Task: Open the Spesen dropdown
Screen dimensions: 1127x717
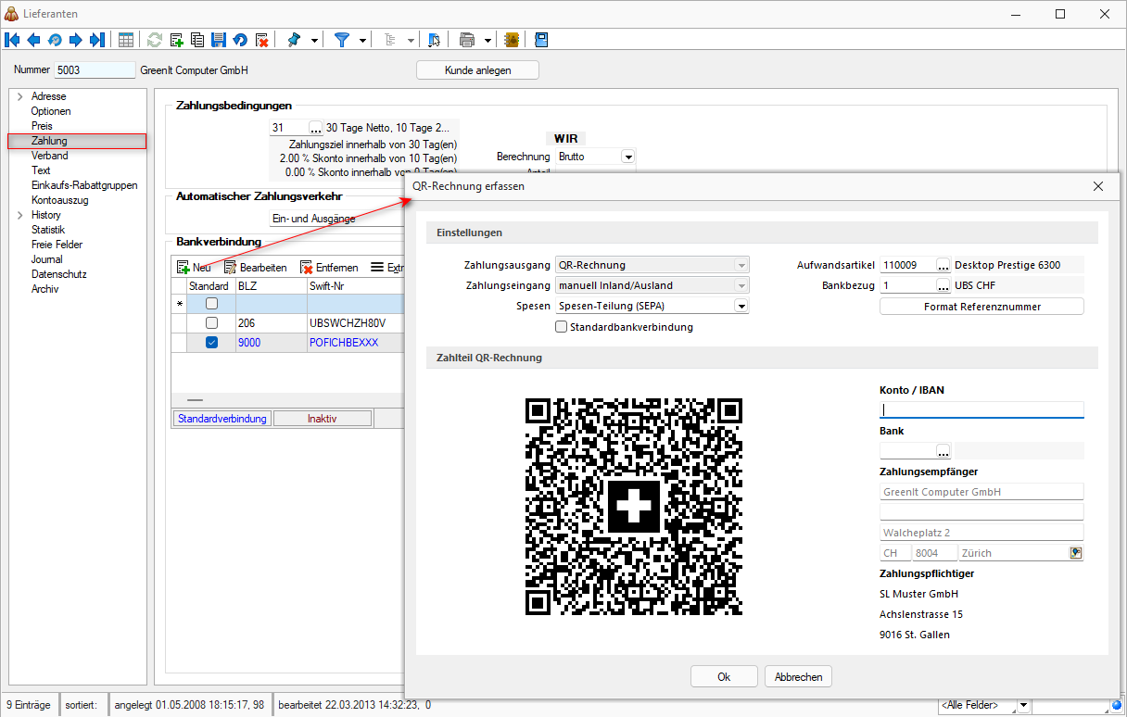Action: [741, 306]
